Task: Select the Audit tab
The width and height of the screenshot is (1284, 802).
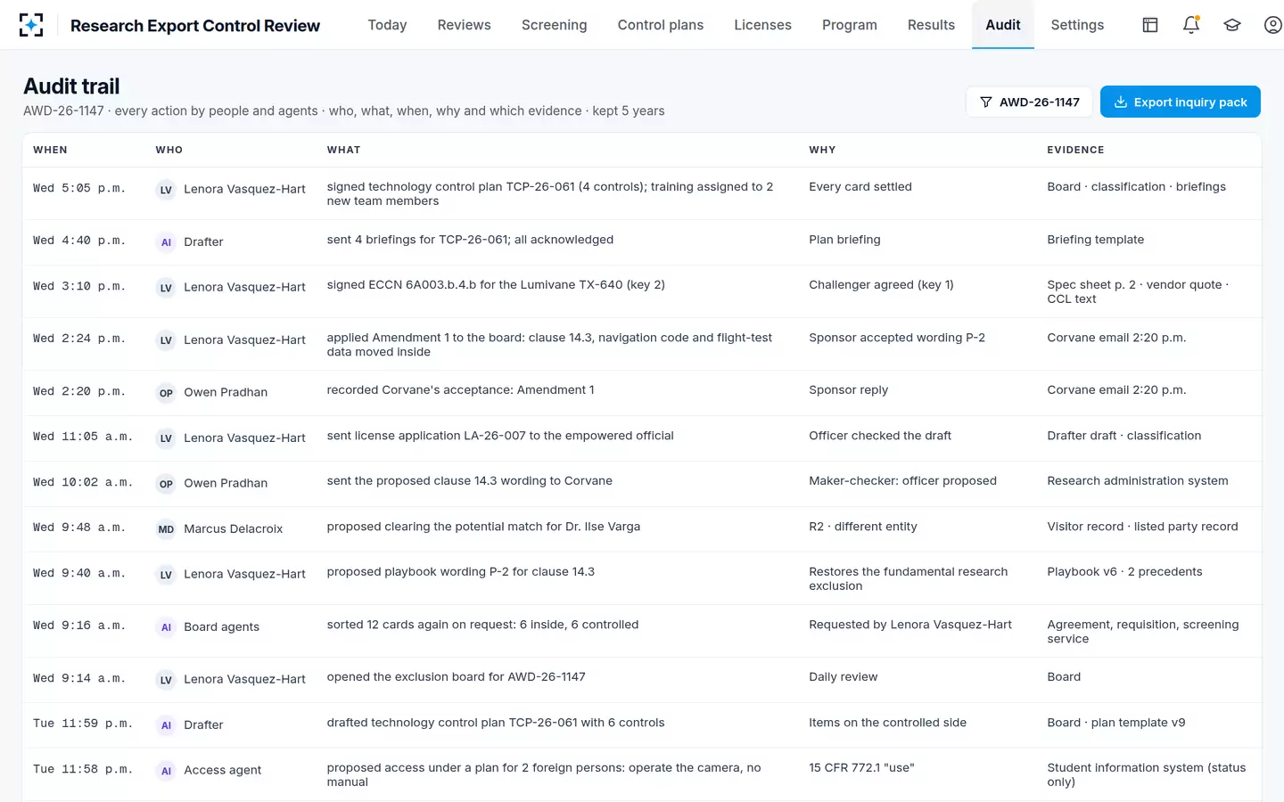Action: pyautogui.click(x=1003, y=25)
